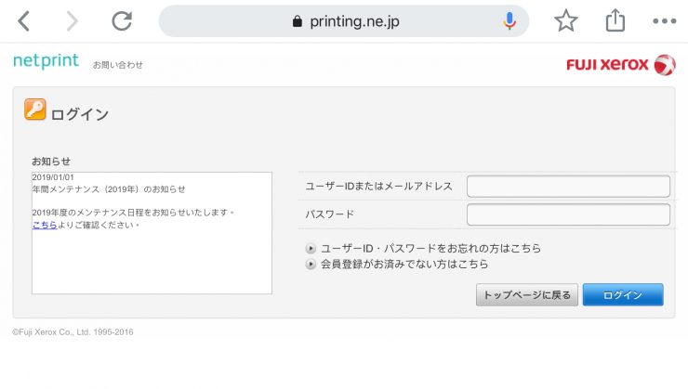Tap the lock icon in address bar
Image resolution: width=688 pixels, height=389 pixels.
point(298,21)
